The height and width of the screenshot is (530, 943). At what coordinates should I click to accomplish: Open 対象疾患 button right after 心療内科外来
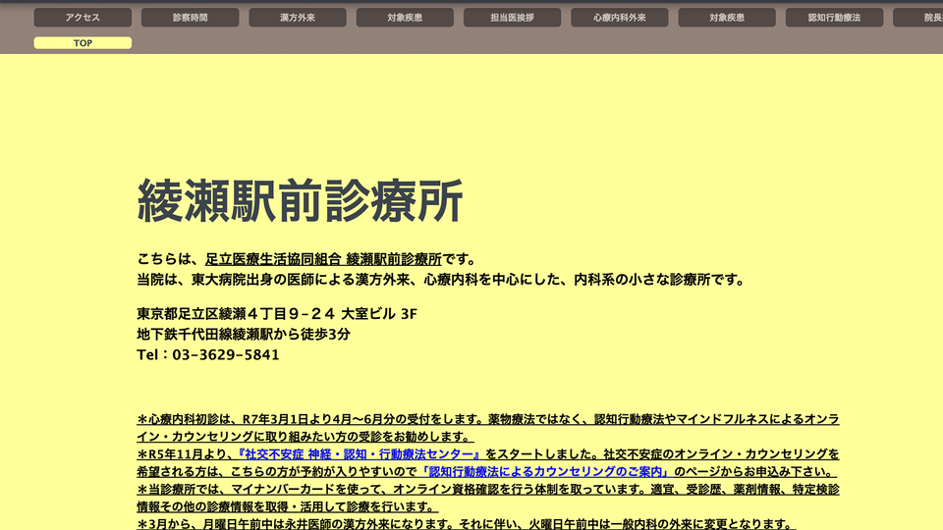pos(727,18)
